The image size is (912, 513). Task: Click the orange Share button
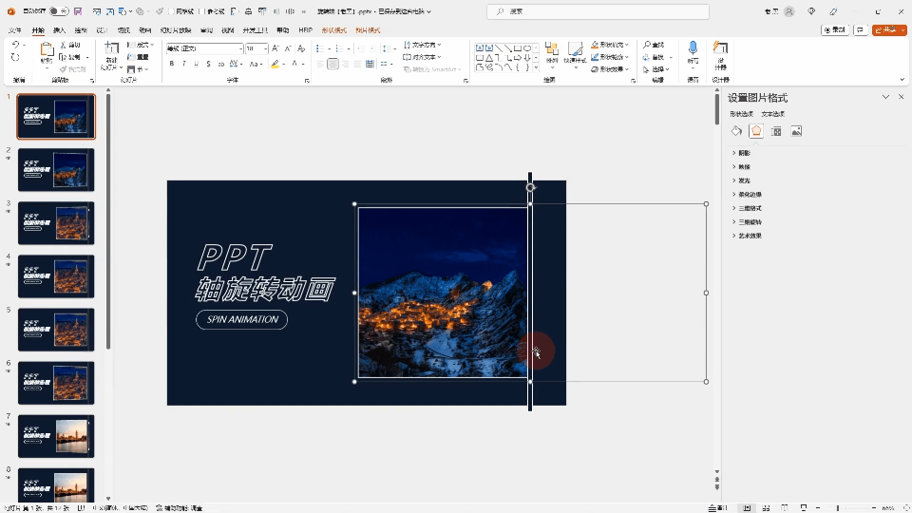[x=889, y=29]
